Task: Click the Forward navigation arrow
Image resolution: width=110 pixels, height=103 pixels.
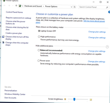Action: pos(9,6)
